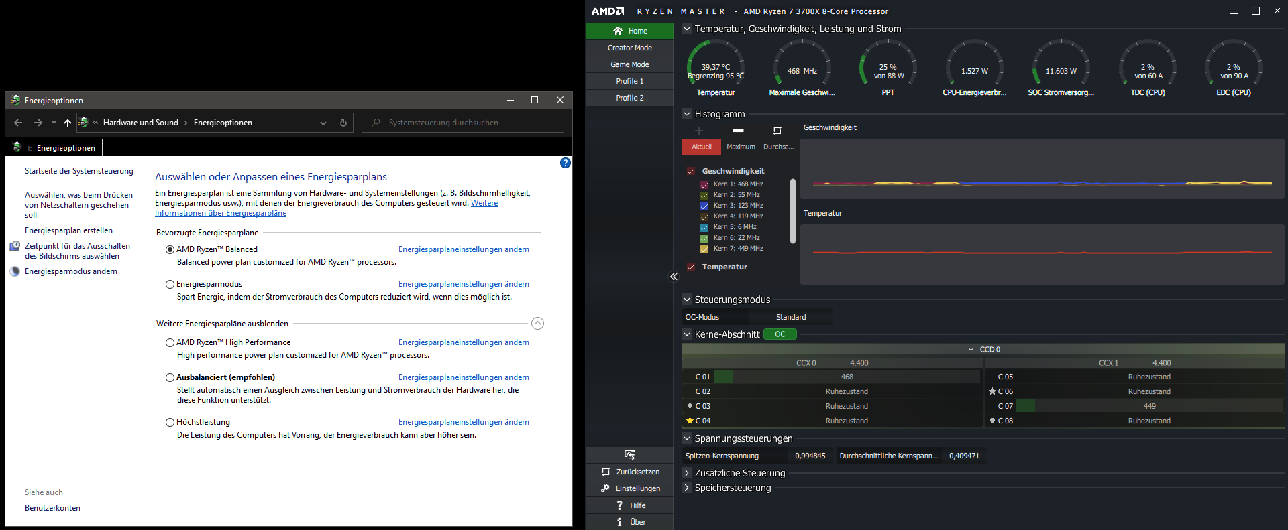Select the Ausbalanciert (empfohlen) plan

[x=170, y=377]
